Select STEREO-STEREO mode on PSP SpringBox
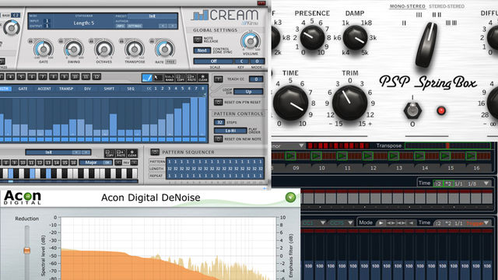Viewport: 498px width, 280px height. click(447, 6)
